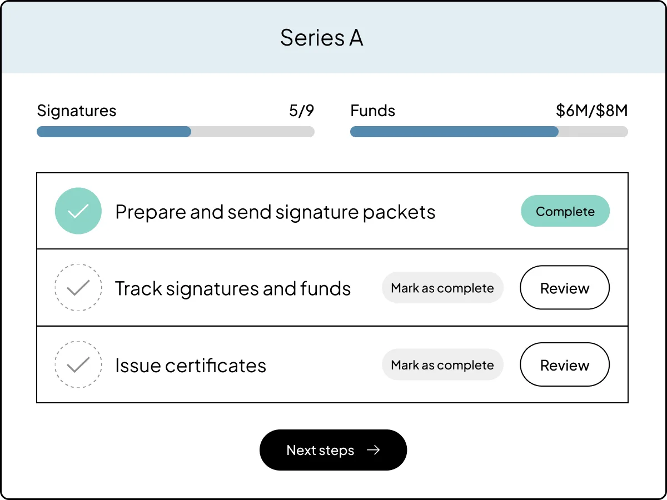Review the Issue certificates task
This screenshot has height=500, width=667.
coord(565,364)
